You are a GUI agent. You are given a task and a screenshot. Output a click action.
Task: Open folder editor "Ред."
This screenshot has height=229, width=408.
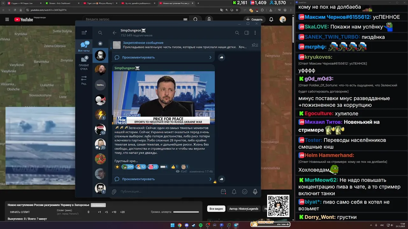[x=84, y=80]
